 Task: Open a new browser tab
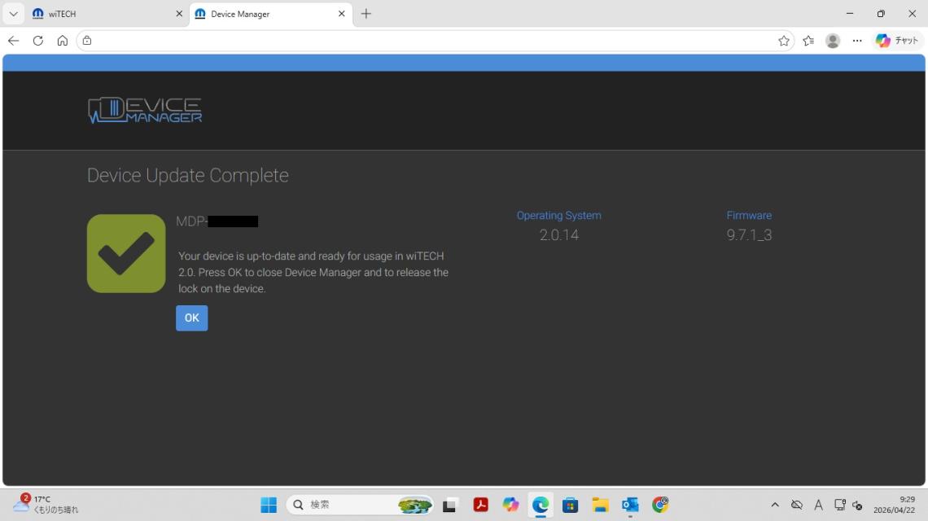pyautogui.click(x=366, y=14)
